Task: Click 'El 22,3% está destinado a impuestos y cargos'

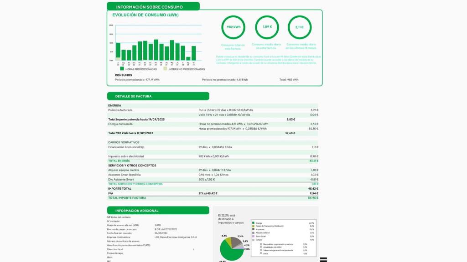Action: [x=230, y=219]
